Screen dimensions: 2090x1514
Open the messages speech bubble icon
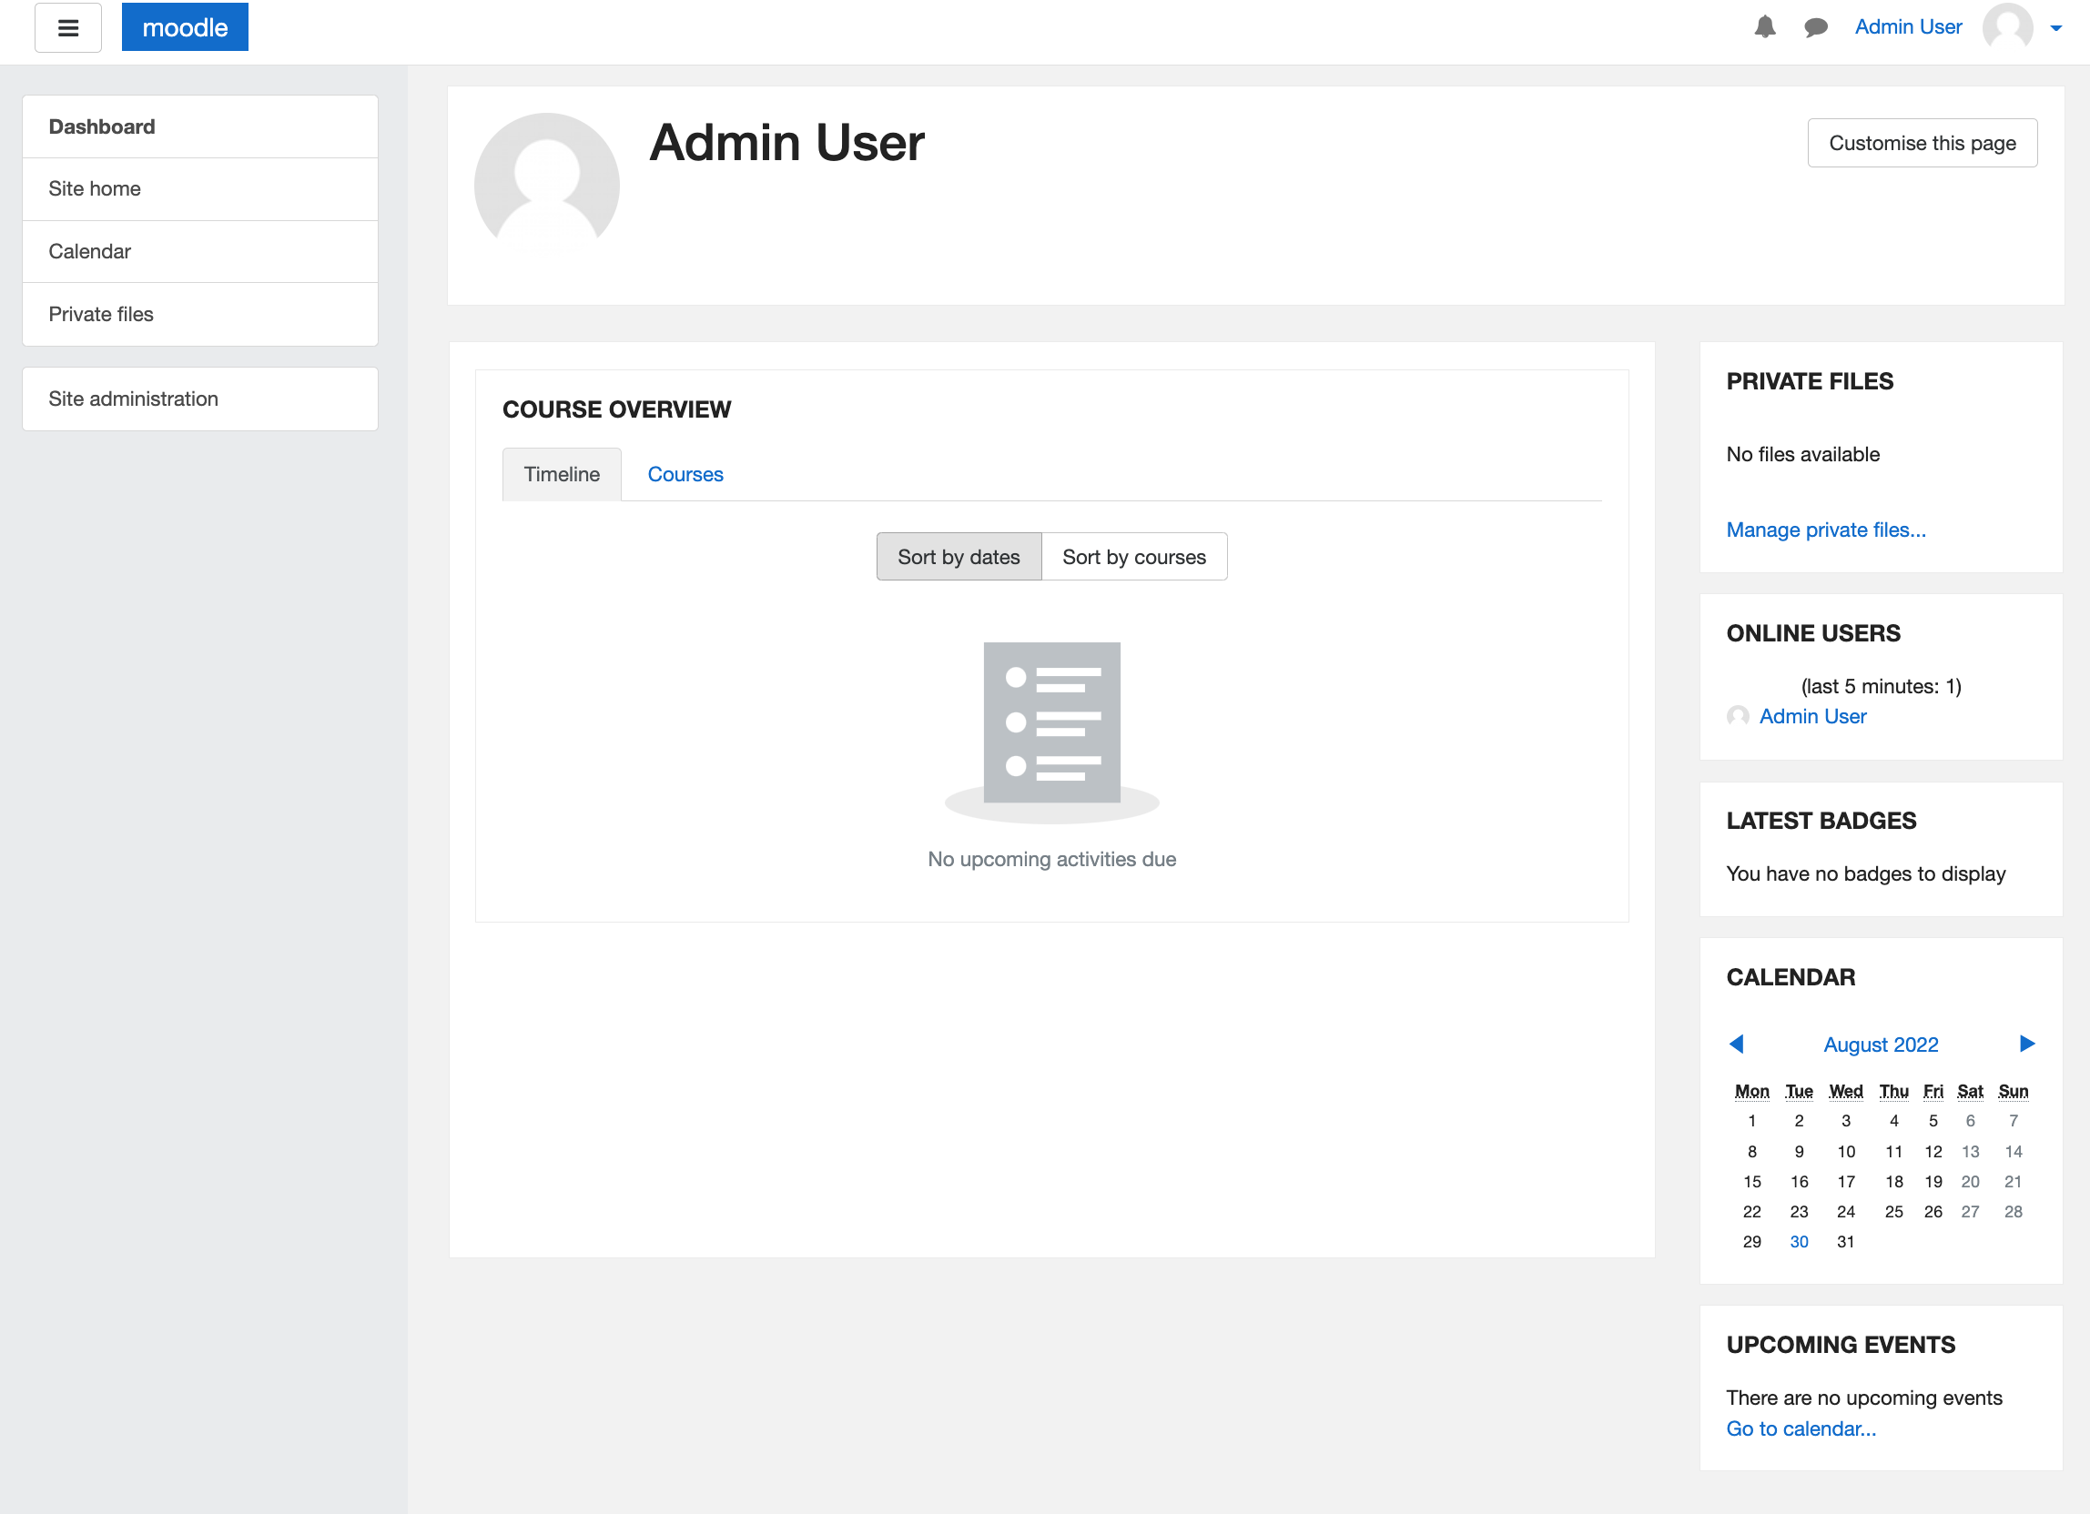click(1815, 27)
